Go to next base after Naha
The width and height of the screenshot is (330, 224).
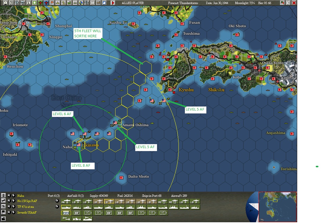(13, 195)
